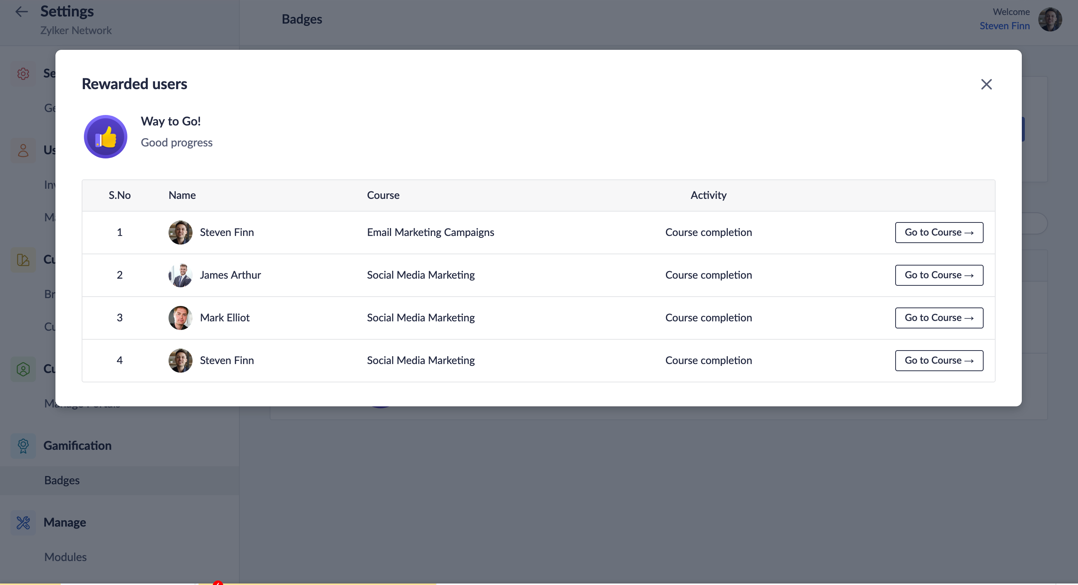The width and height of the screenshot is (1078, 585).
Task: Click the Customer Portal shield icon in sidebar
Action: [x=23, y=369]
